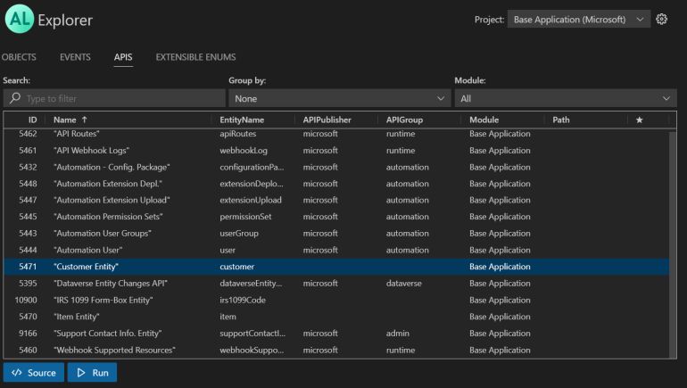Sort by APIGroup column header
Image resolution: width=687 pixels, height=388 pixels.
point(404,120)
